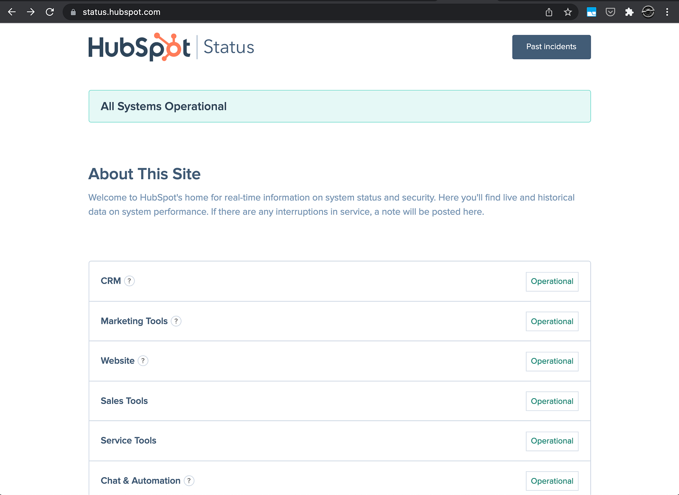The width and height of the screenshot is (679, 495).
Task: Select the Marketing Tools component name
Action: [x=134, y=321]
